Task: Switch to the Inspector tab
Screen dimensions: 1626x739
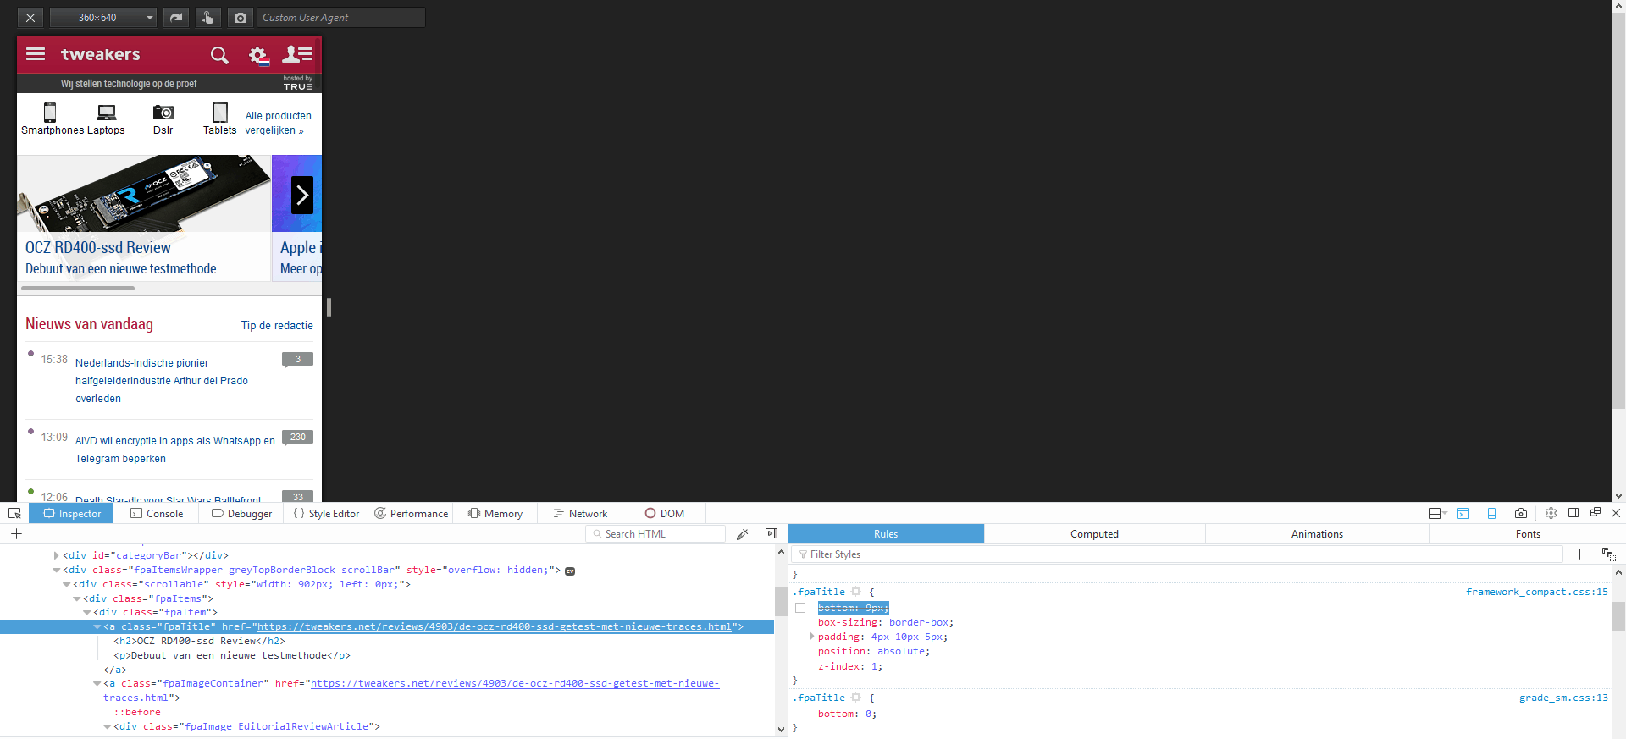Action: [x=72, y=513]
